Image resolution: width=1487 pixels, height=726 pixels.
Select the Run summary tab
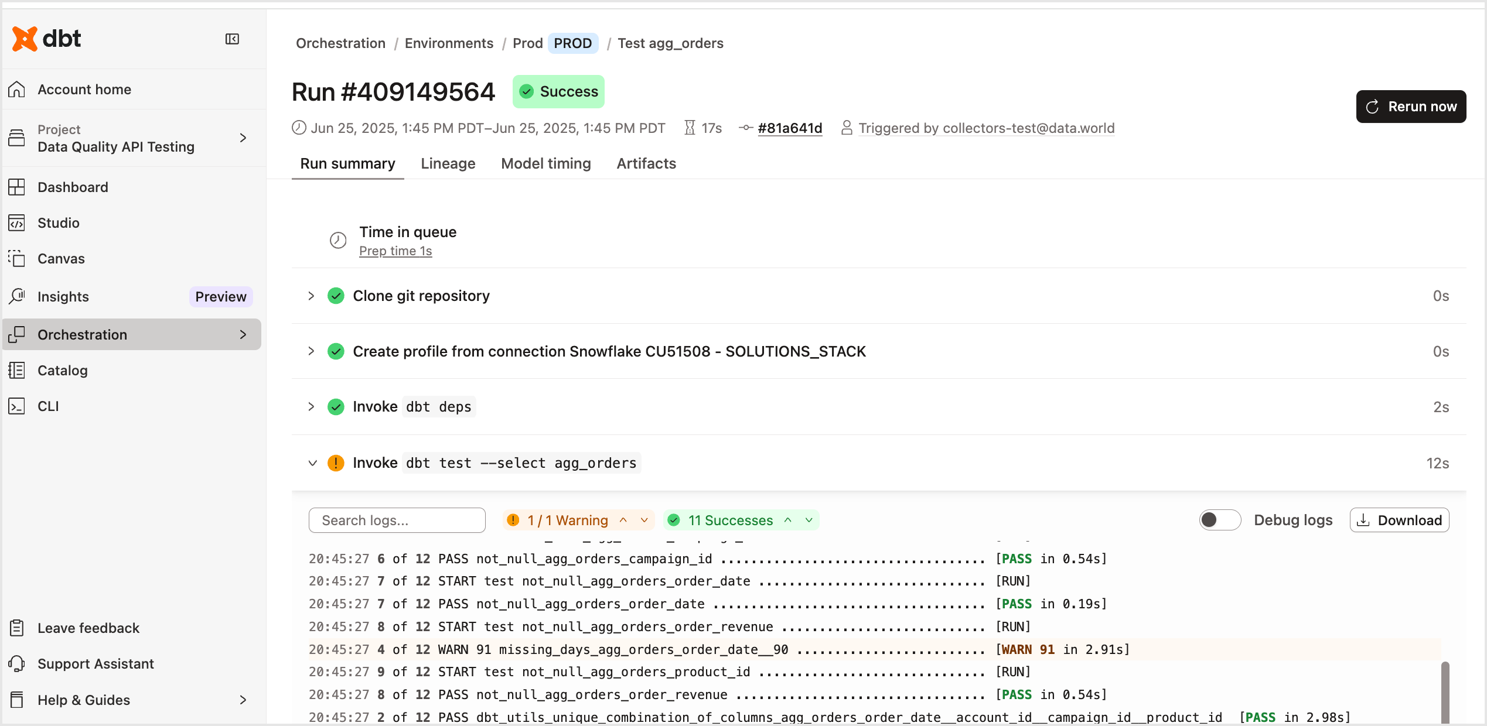(x=347, y=163)
